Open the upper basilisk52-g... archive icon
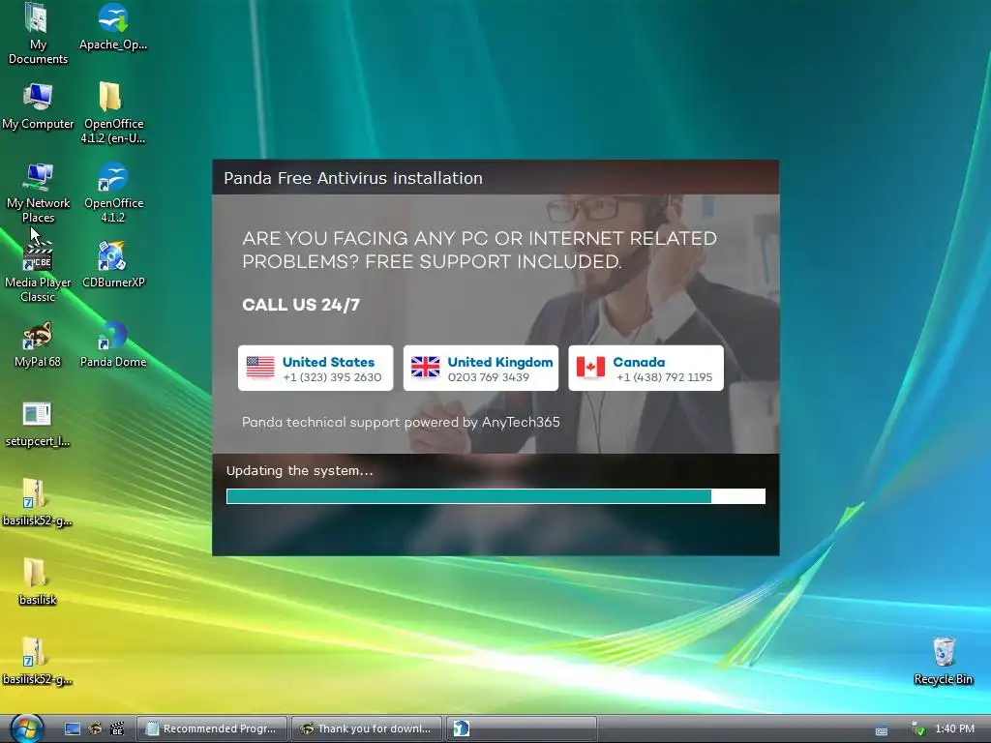The height and width of the screenshot is (743, 991). 38,502
